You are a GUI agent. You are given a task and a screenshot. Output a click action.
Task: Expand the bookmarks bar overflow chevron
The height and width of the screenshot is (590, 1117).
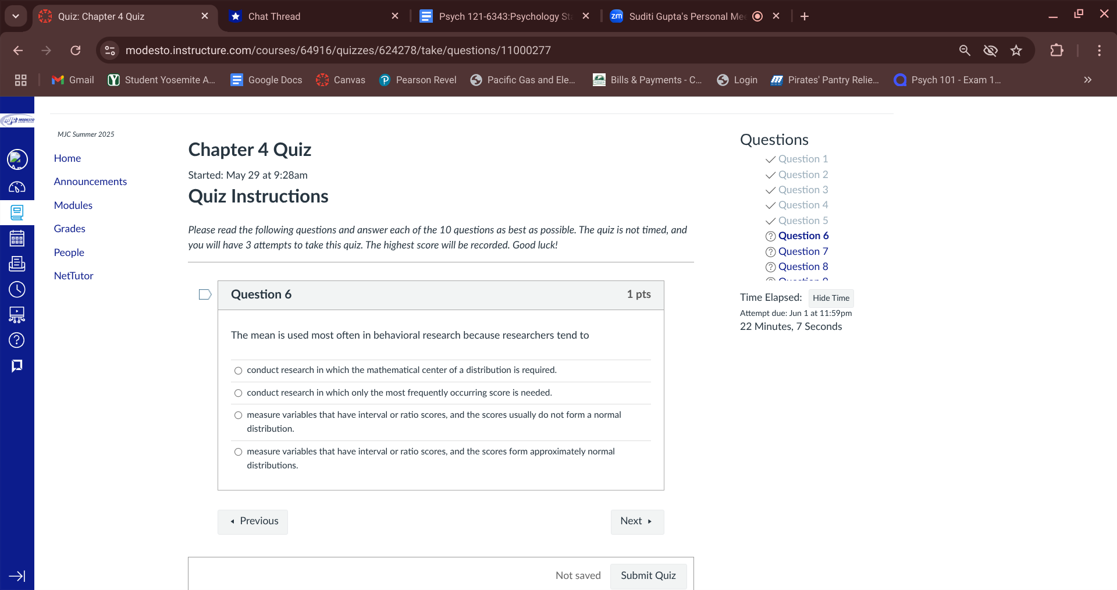(1087, 80)
